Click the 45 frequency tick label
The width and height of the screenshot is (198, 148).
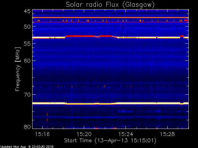click(27, 11)
